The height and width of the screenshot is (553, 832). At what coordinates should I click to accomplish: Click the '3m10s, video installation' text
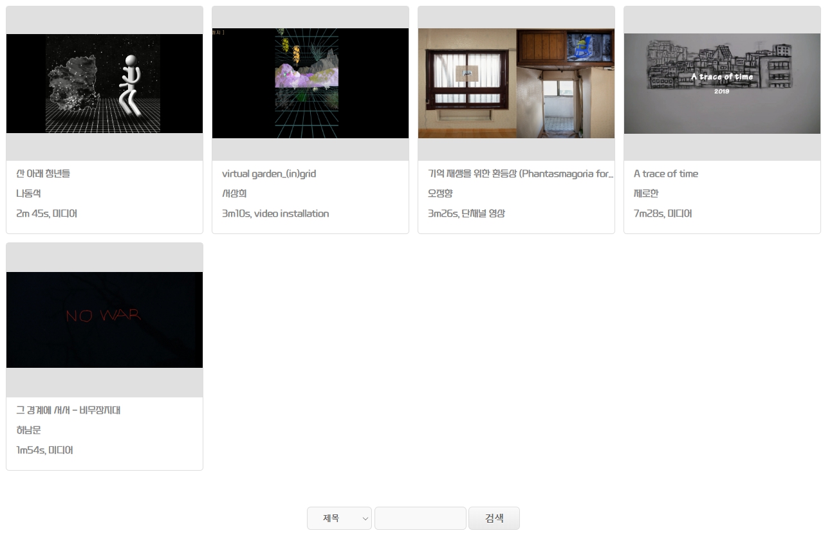point(275,213)
